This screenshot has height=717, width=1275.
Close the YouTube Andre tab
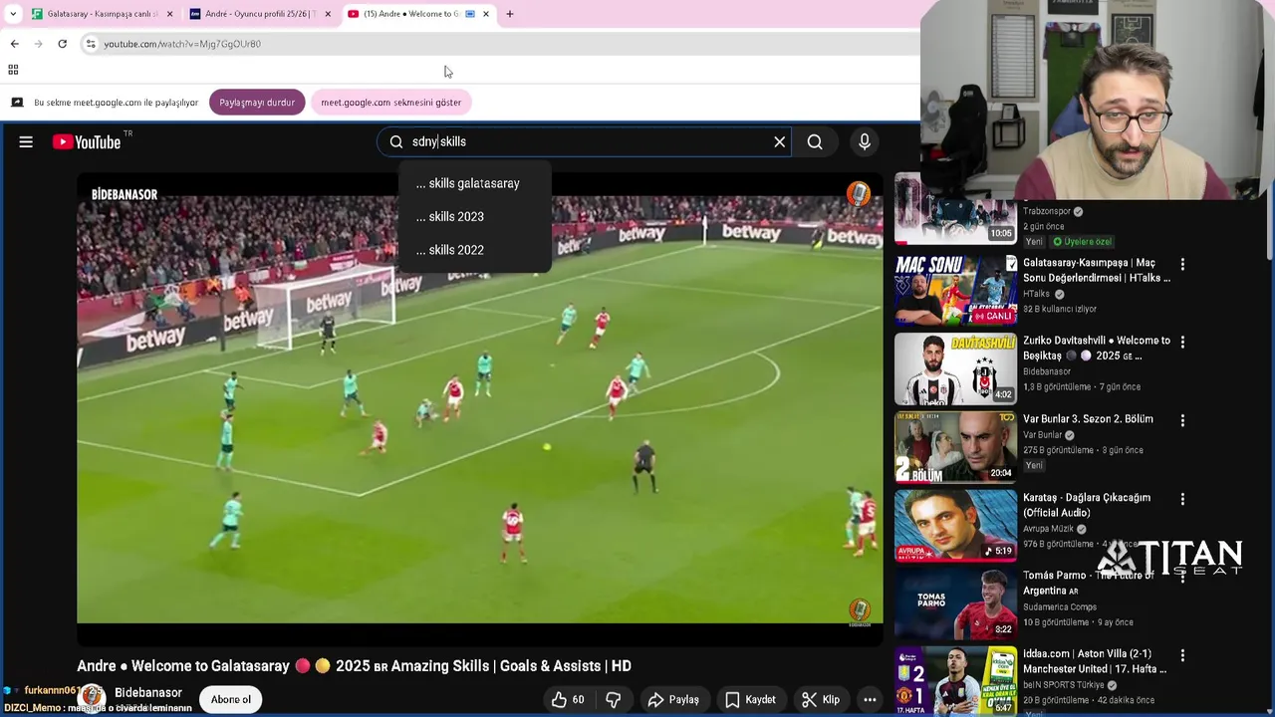(486, 14)
